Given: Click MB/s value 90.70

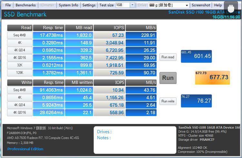Looking at the screenshot, I should [141, 73].
